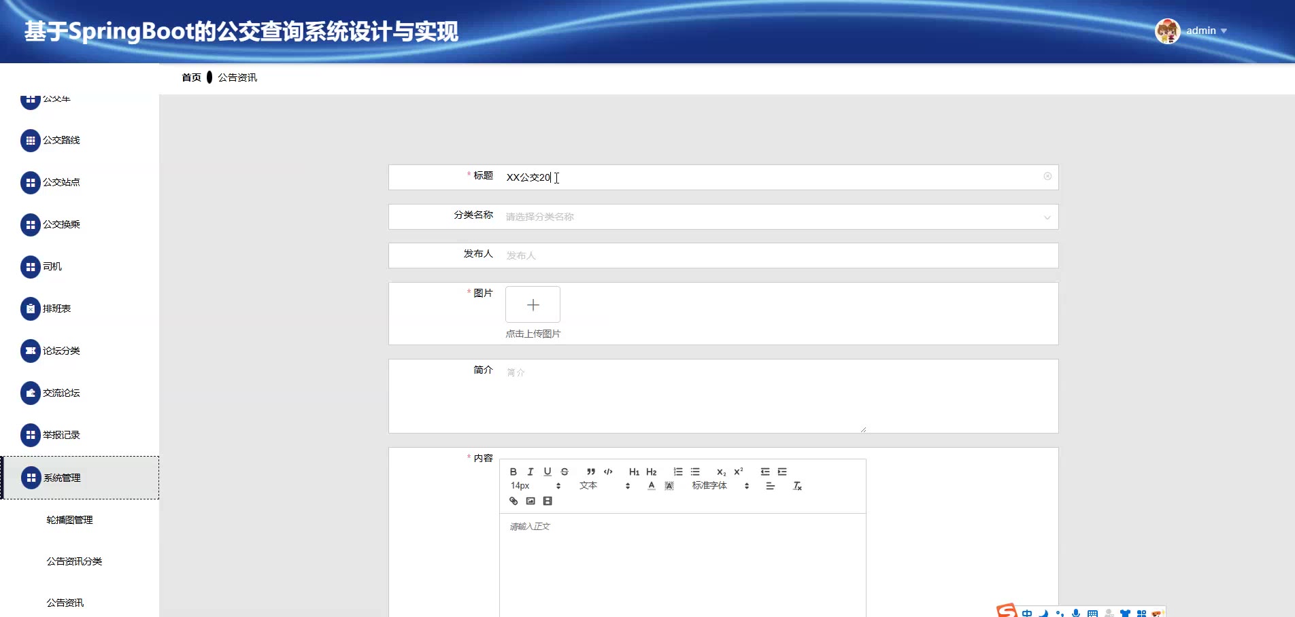
Task: Decrease the paragraph indent
Action: [x=765, y=472]
